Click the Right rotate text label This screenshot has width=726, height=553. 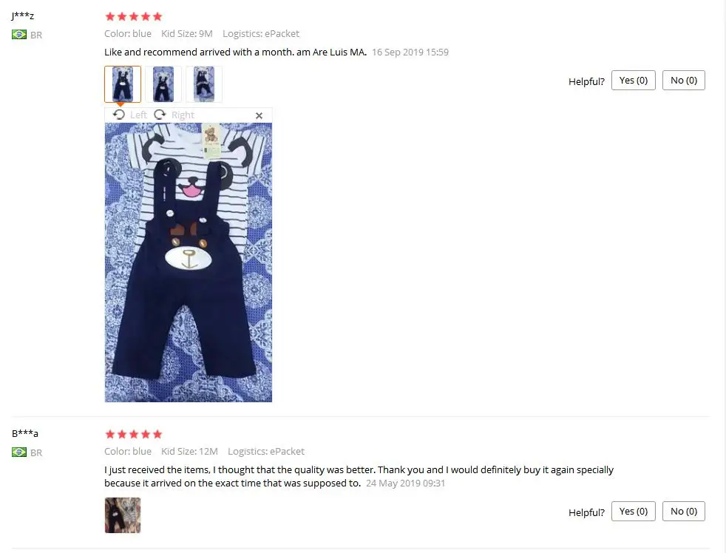[x=183, y=115]
